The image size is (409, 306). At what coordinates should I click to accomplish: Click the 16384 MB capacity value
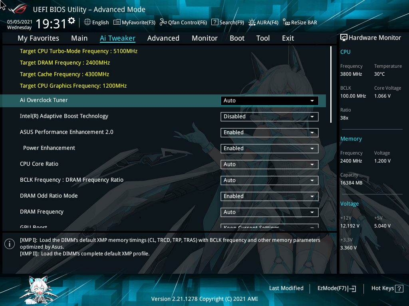351,183
